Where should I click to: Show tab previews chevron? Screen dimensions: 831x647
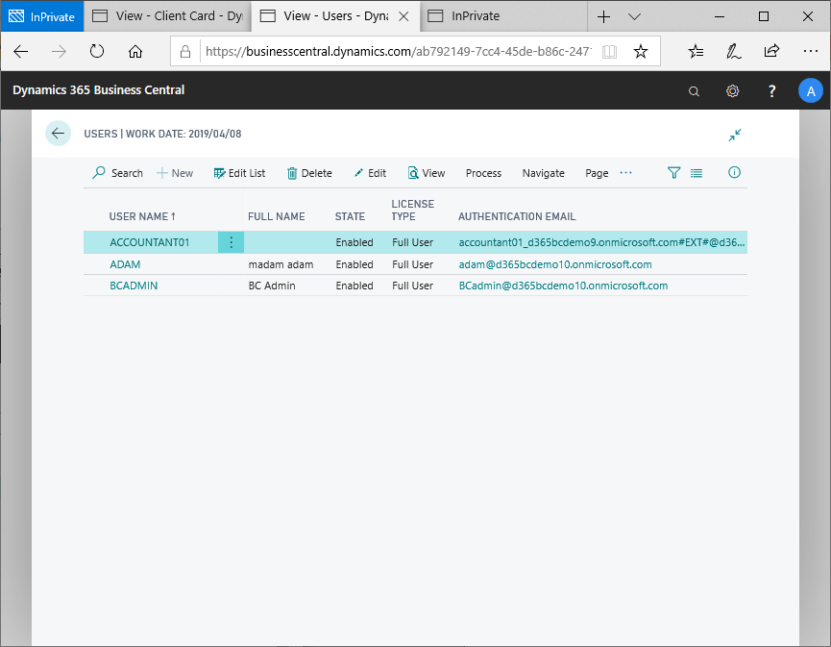coord(634,17)
